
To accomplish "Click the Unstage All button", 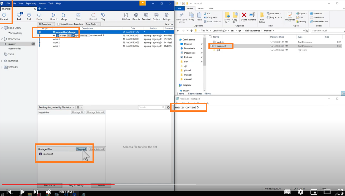I will 78,112.
